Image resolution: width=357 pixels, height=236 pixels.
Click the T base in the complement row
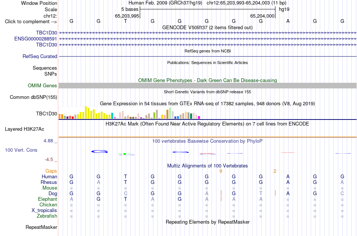tap(126, 21)
